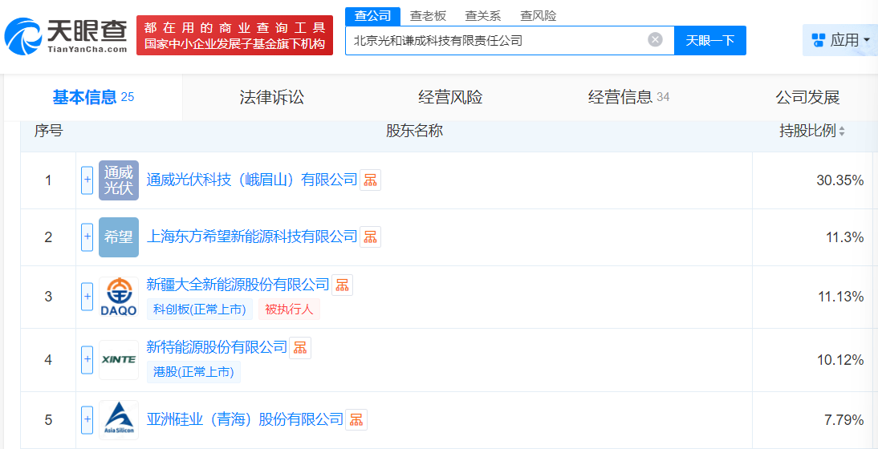Click the 11.13% shareholding value
The height and width of the screenshot is (449, 878).
pyautogui.click(x=840, y=297)
